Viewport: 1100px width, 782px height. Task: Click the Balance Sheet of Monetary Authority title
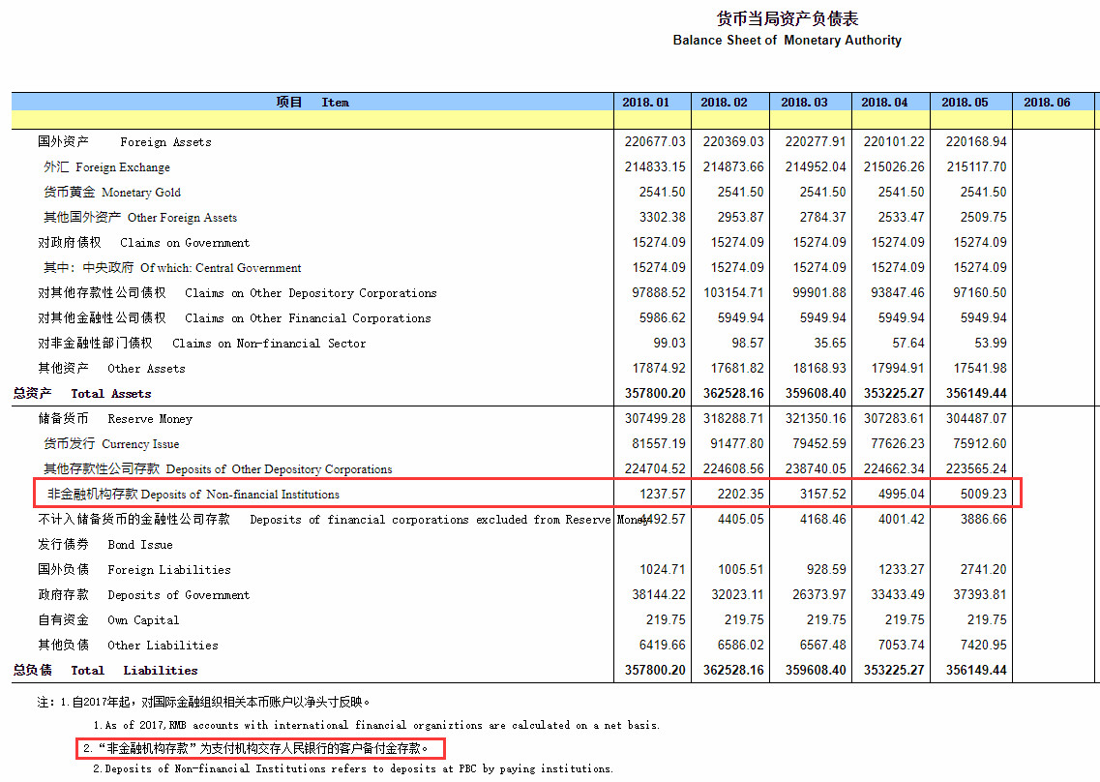[x=787, y=40]
